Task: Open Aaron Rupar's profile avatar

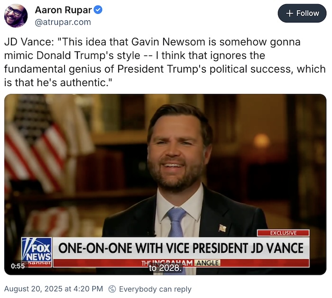Action: (x=16, y=16)
